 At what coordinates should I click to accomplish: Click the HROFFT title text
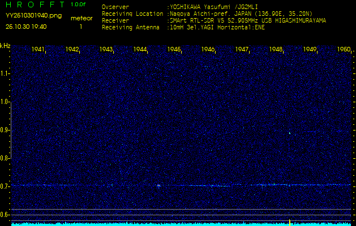34,5
